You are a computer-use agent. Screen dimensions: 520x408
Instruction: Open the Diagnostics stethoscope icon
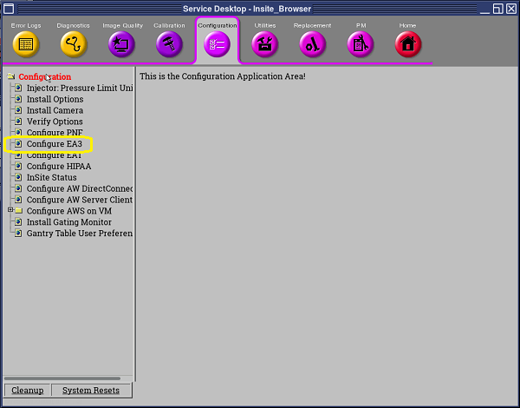coord(74,44)
